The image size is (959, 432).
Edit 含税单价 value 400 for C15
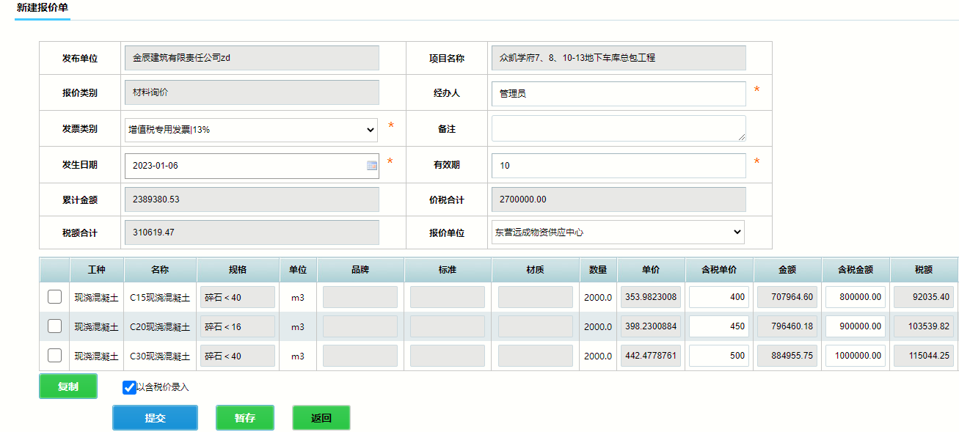pyautogui.click(x=718, y=297)
